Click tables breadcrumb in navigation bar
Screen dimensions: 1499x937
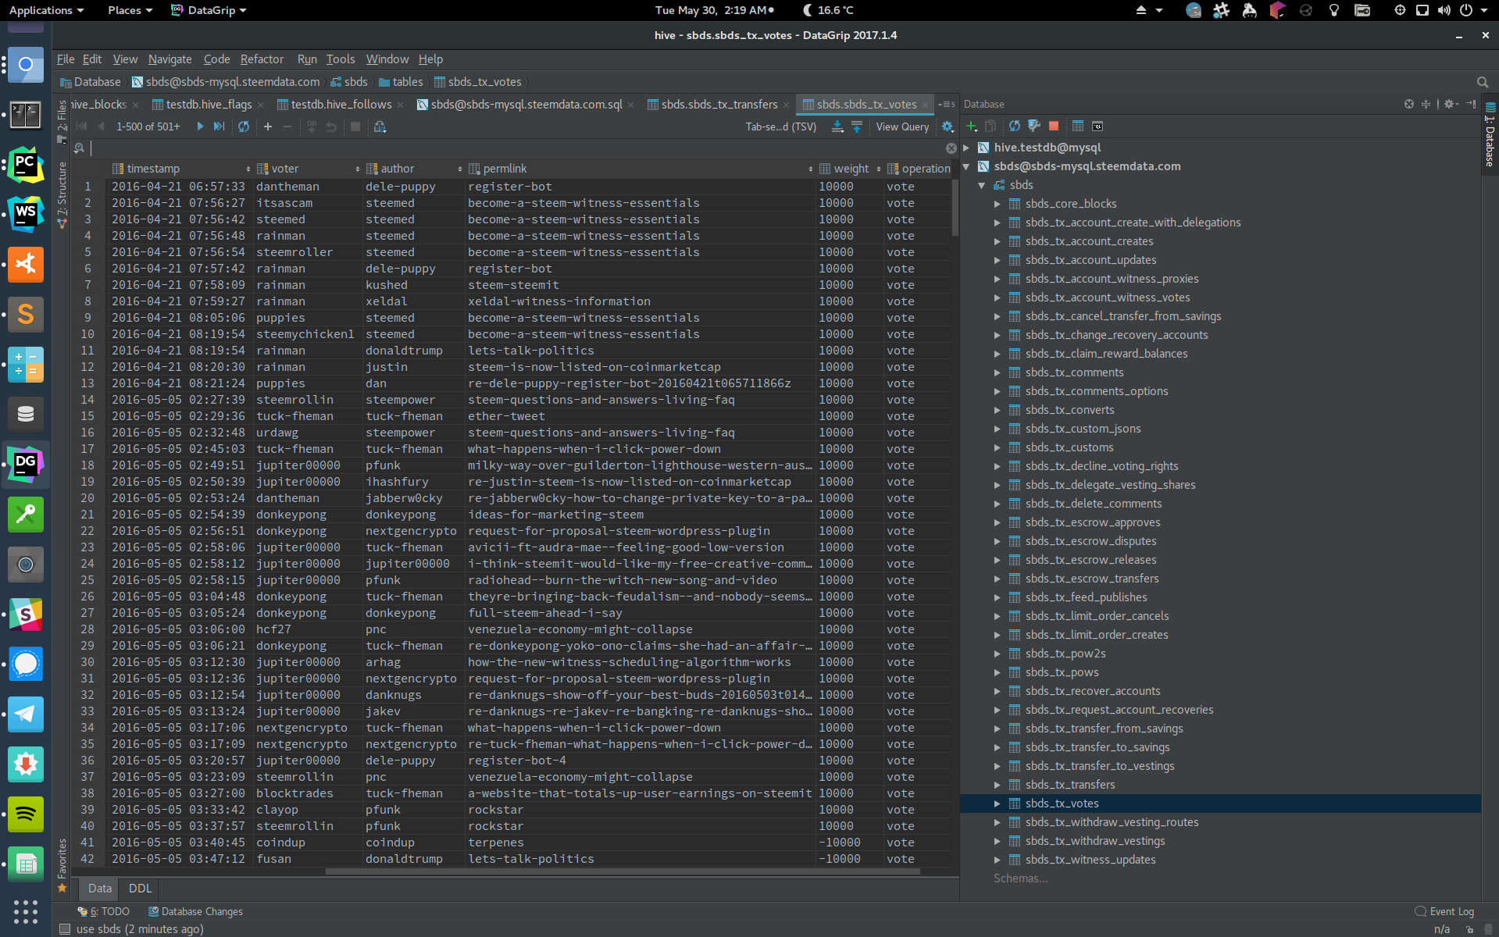pyautogui.click(x=401, y=82)
